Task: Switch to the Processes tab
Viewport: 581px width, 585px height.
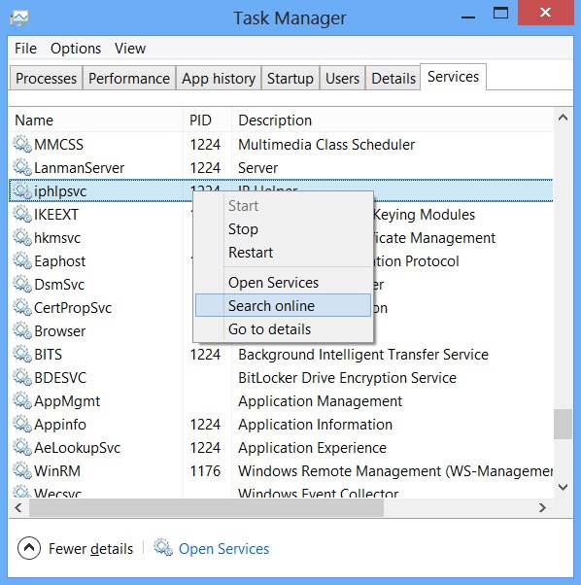Action: coord(46,79)
